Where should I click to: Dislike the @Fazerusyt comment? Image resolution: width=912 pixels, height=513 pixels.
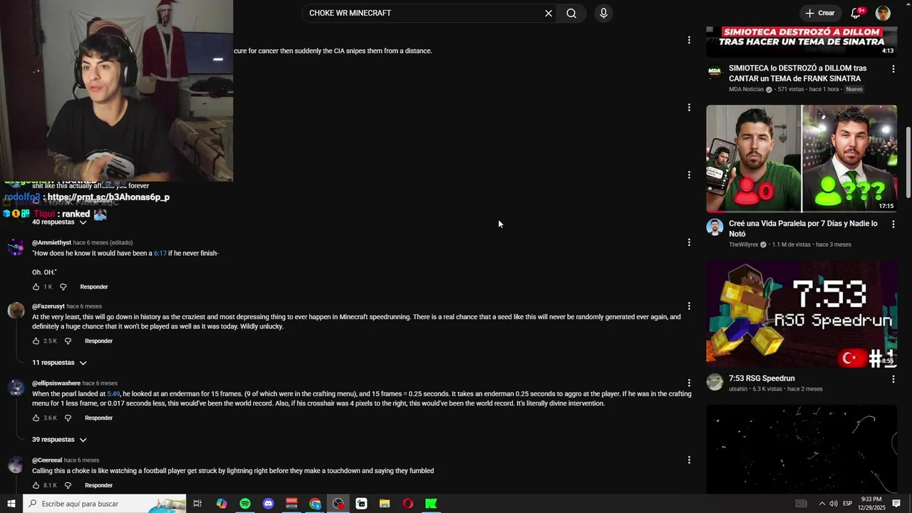tap(68, 341)
